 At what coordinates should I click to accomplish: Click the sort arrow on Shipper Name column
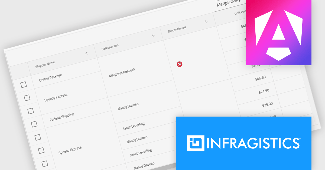(x=87, y=53)
